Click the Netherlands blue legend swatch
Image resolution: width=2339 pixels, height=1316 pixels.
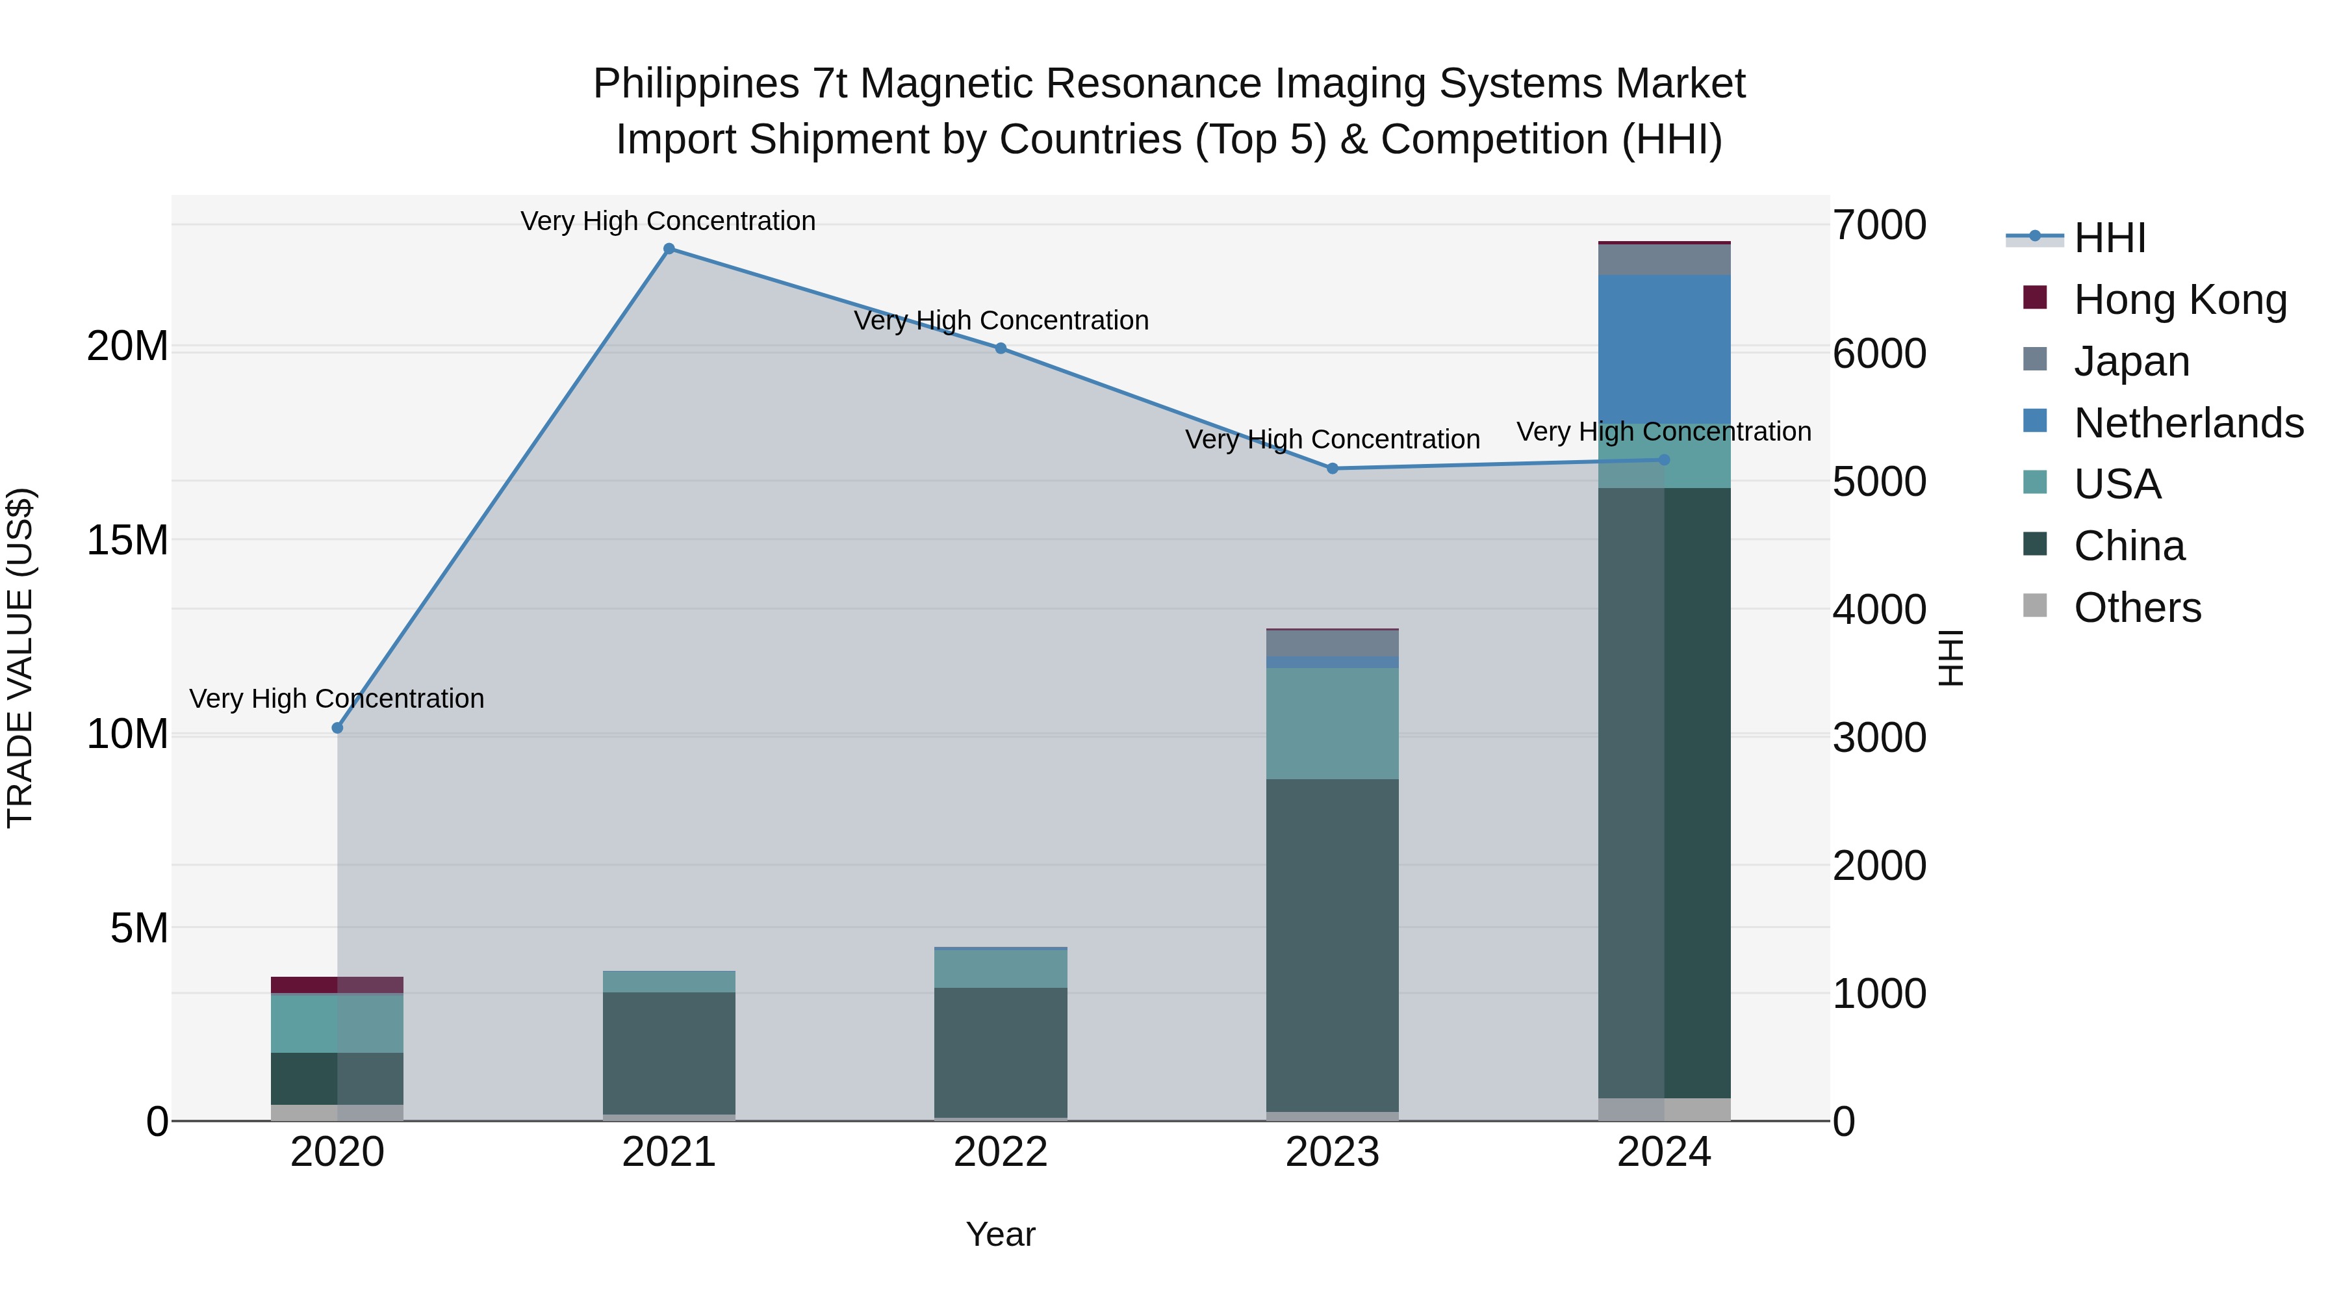tap(2035, 420)
